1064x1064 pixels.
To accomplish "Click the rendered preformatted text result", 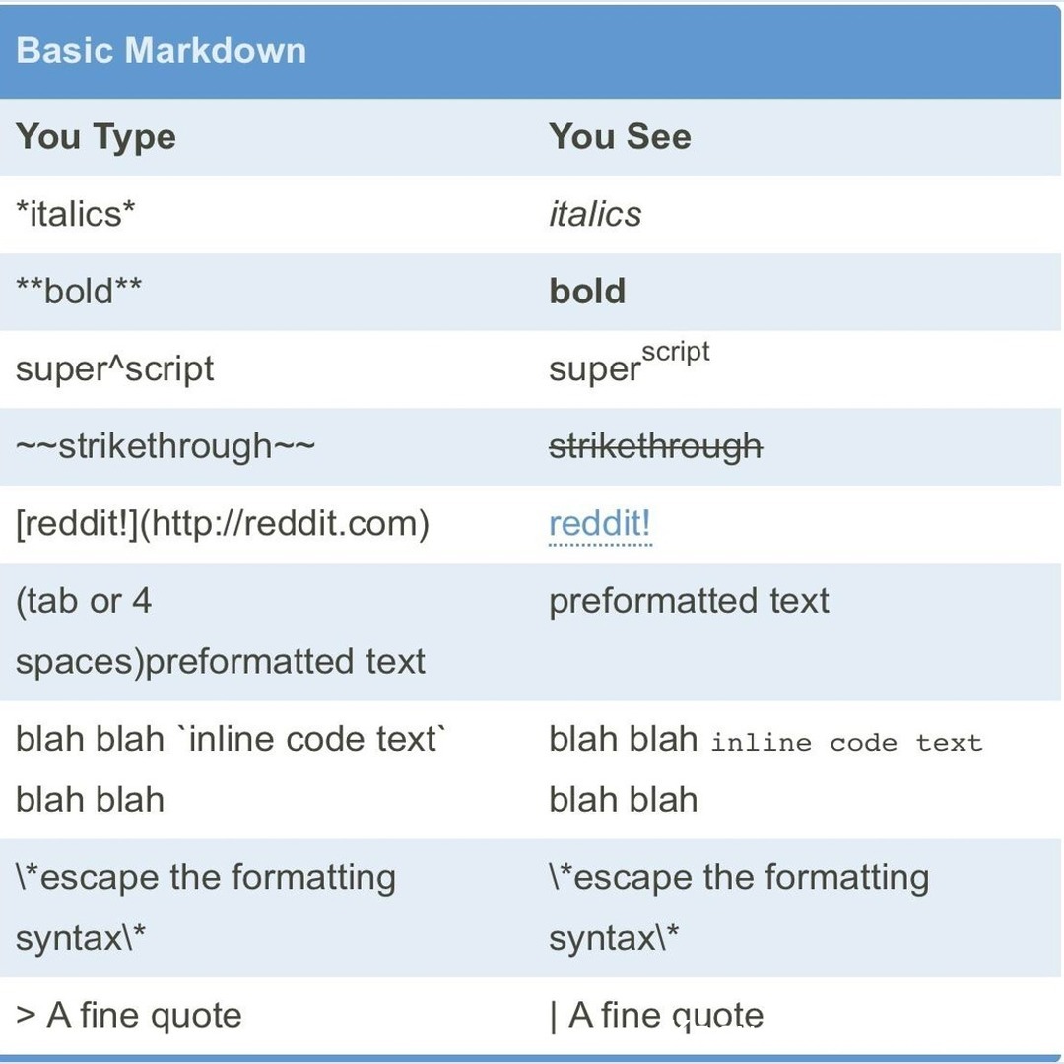I will (689, 601).
